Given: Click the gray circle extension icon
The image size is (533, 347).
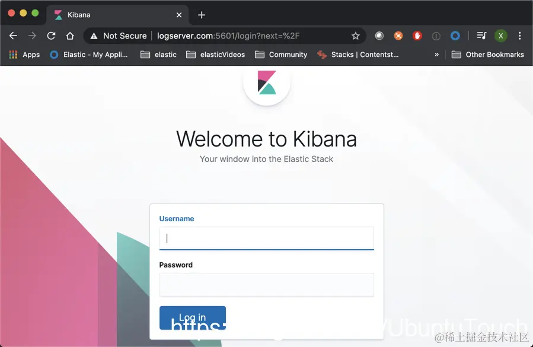Looking at the screenshot, I should pos(379,36).
